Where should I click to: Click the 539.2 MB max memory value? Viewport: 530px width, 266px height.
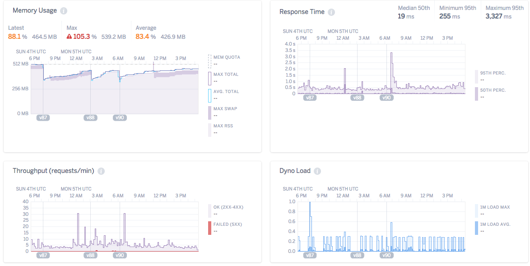[x=114, y=37]
